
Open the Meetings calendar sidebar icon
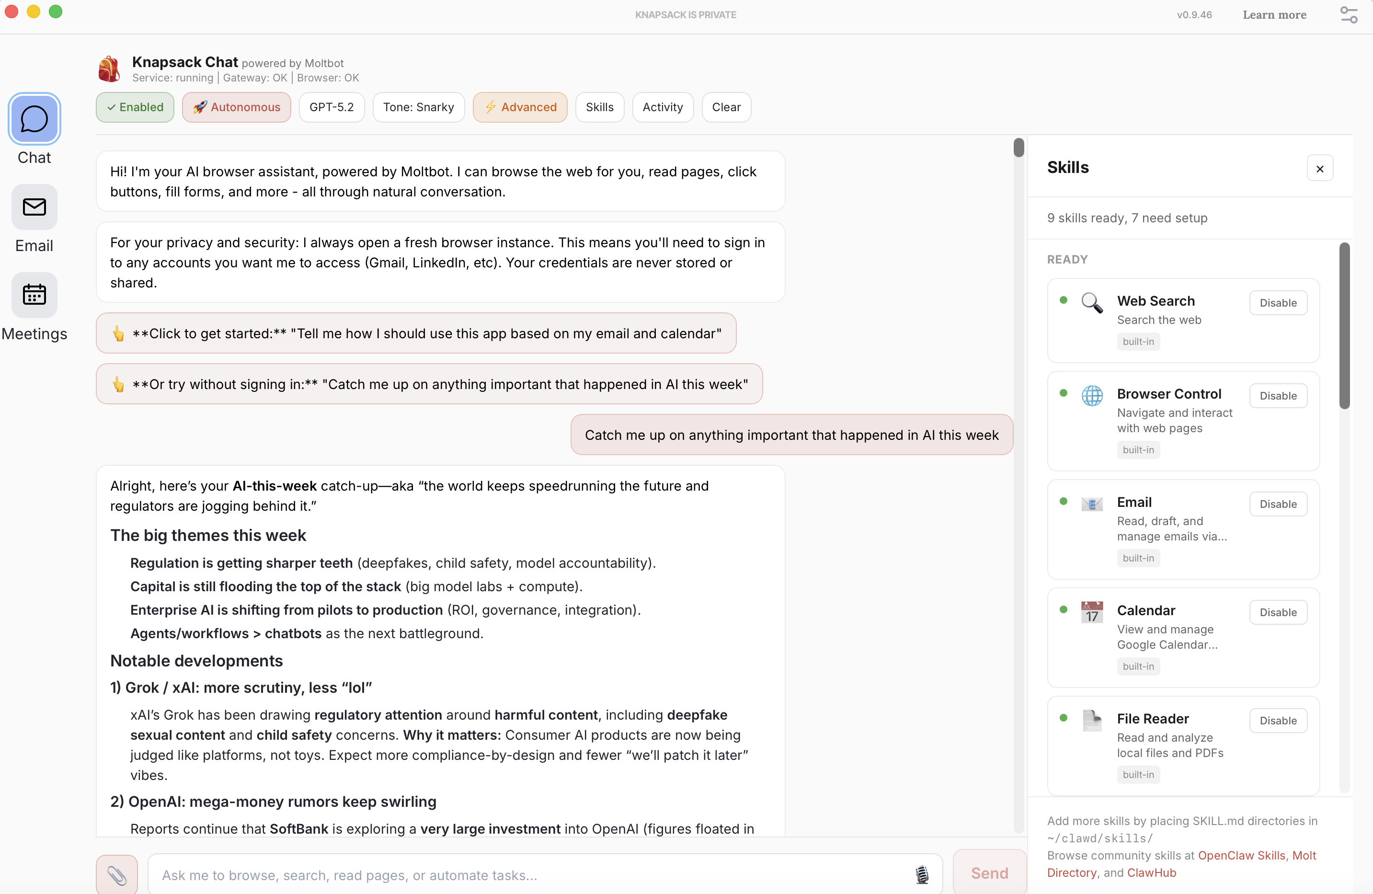34,295
